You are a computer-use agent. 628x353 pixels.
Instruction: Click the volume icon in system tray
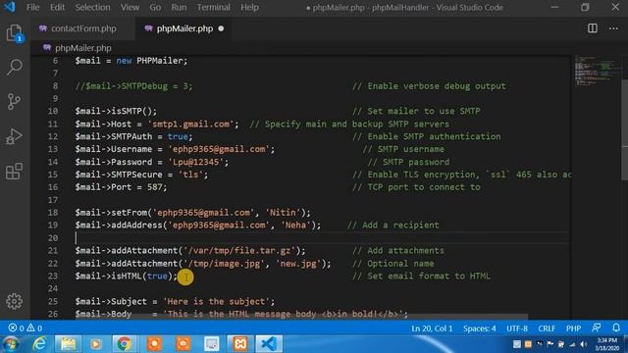point(584,344)
